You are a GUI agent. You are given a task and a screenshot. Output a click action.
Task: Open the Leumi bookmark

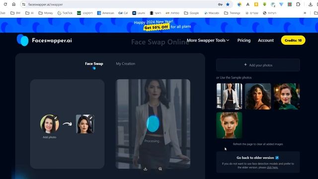139,13
